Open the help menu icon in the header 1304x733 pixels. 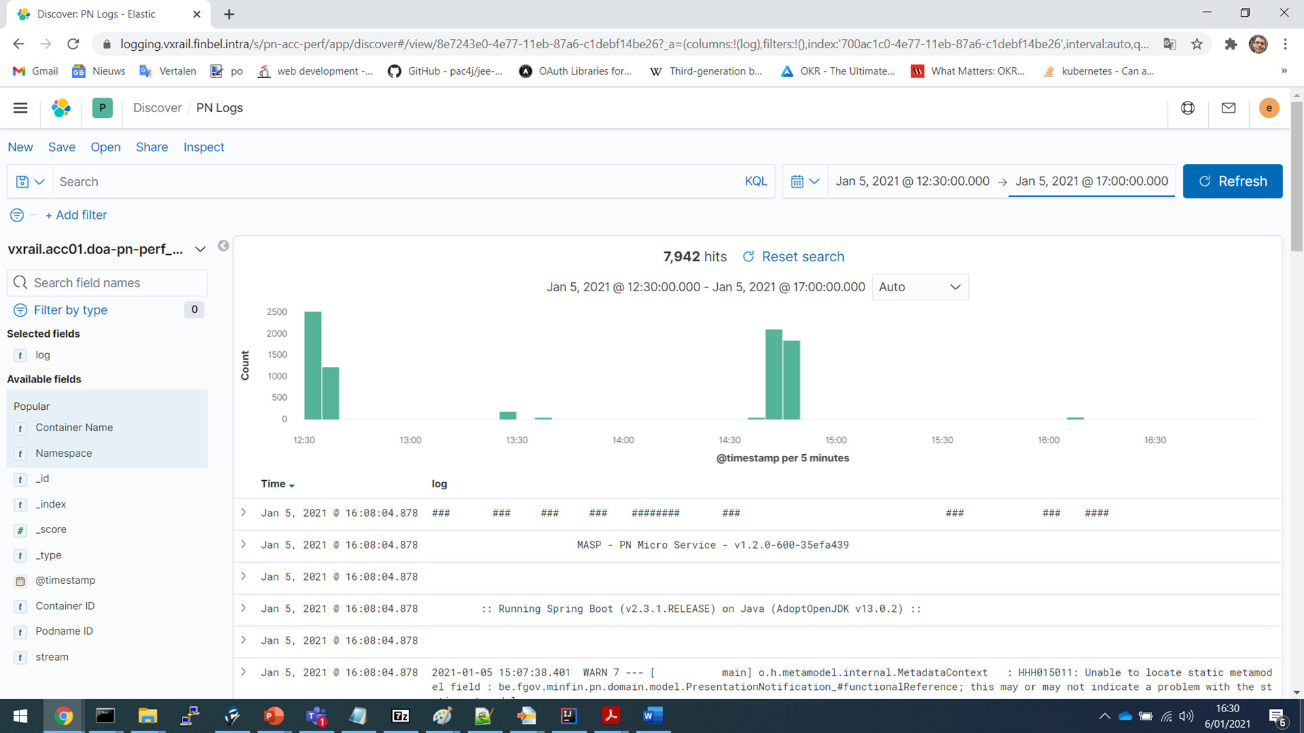pyautogui.click(x=1187, y=108)
